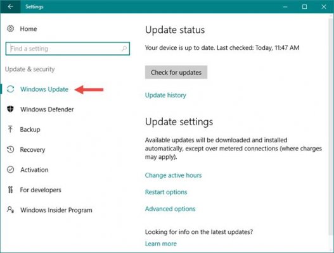
Task: Open the Restart options link
Action: pos(166,192)
